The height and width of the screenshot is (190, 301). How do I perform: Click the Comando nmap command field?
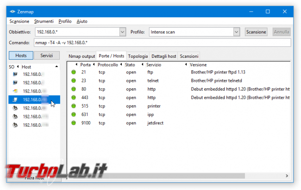[x=163, y=43]
